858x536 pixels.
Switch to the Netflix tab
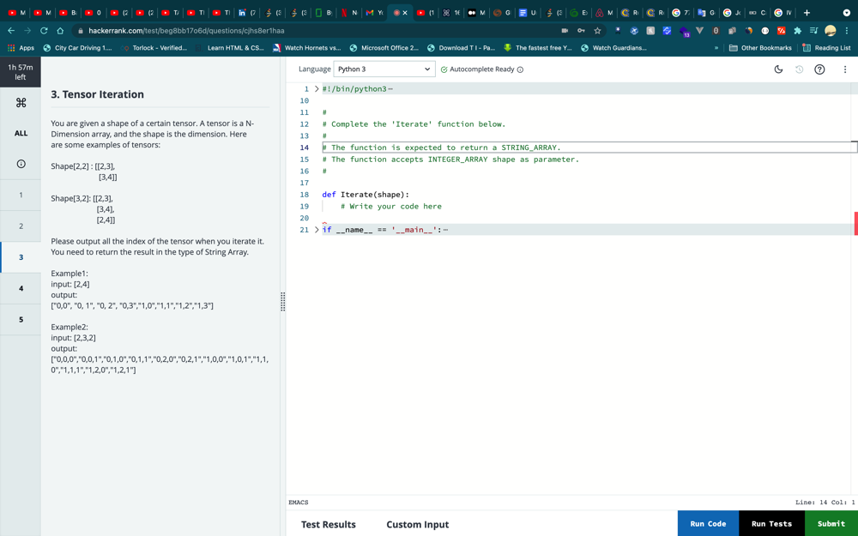coord(349,12)
